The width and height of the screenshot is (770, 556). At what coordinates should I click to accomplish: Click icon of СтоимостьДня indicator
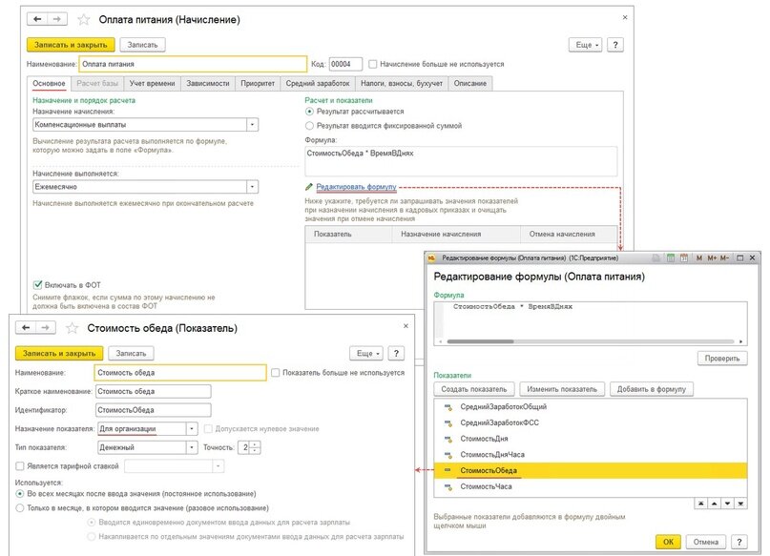pos(447,439)
